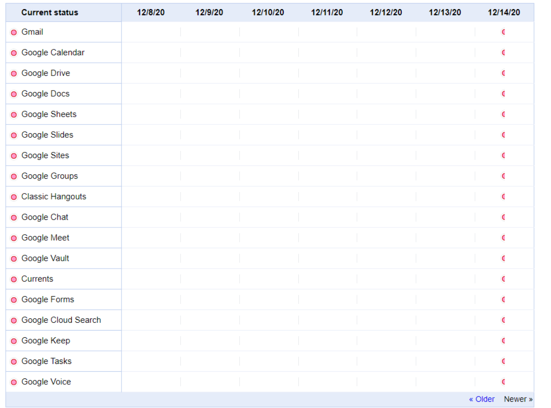The width and height of the screenshot is (551, 408).
Task: Click the status dot beside Google Vault
Action: [x=14, y=259]
